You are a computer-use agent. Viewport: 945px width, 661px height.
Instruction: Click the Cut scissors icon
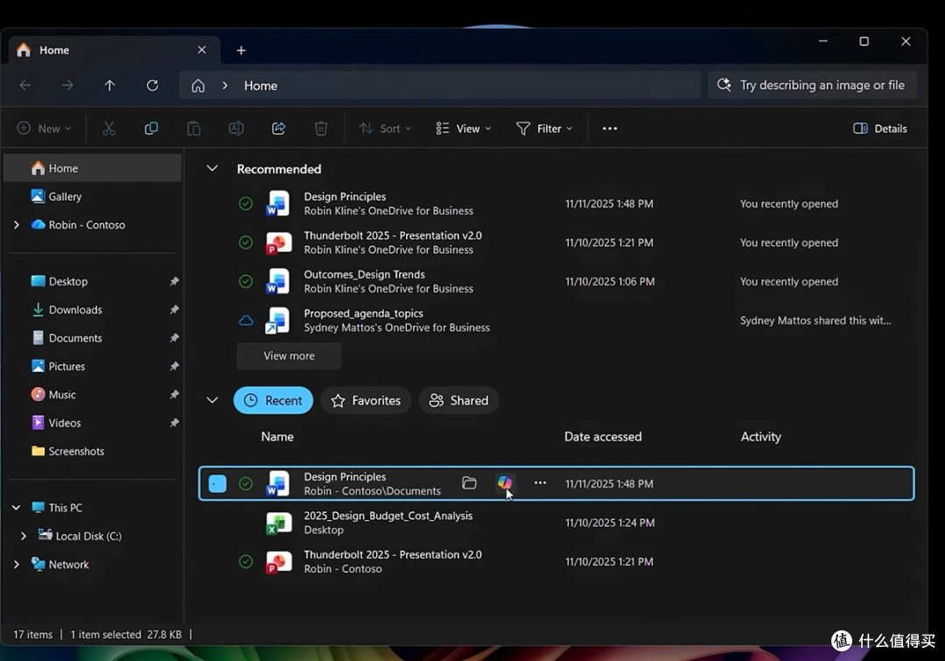[108, 128]
